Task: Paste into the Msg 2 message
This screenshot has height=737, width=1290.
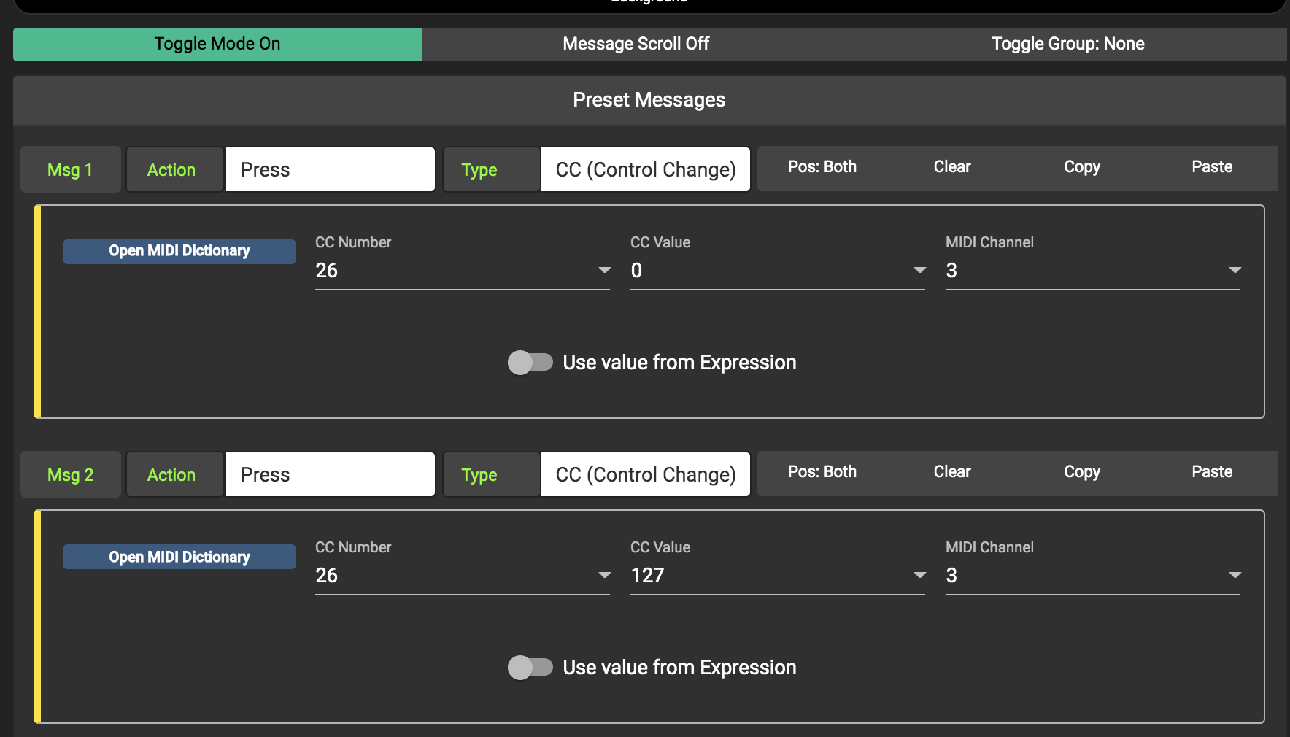Action: pos(1212,472)
